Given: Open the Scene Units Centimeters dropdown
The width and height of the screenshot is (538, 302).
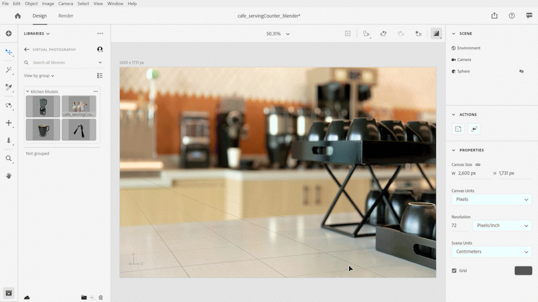Looking at the screenshot, I should pos(491,252).
